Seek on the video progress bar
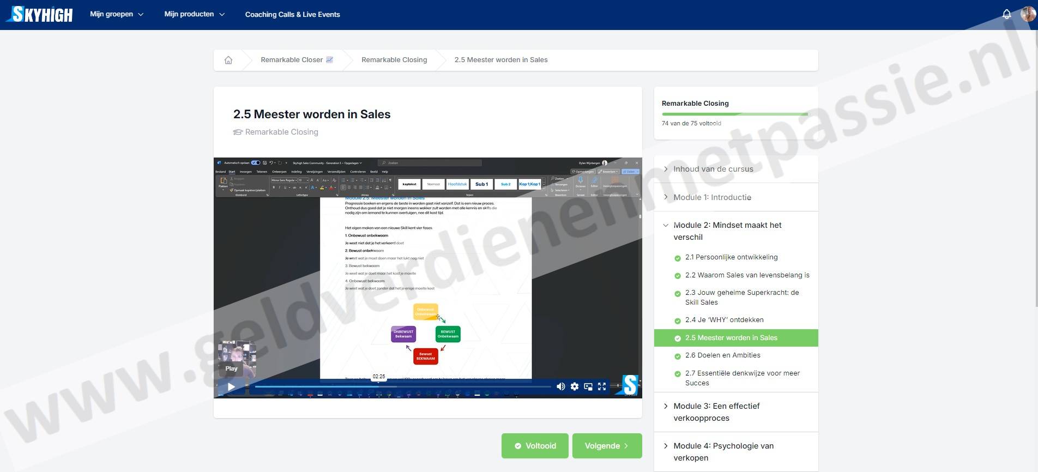Screen dimensions: 1038x472 click(x=402, y=386)
